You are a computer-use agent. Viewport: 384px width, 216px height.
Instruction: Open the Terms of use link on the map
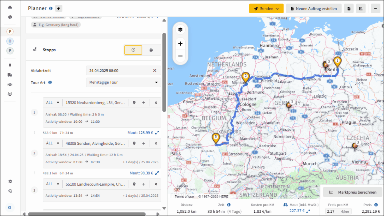click(184, 196)
